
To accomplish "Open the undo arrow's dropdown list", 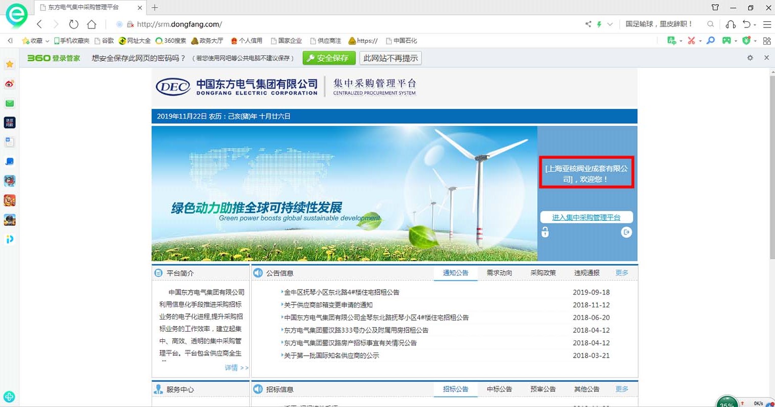I will 755,24.
